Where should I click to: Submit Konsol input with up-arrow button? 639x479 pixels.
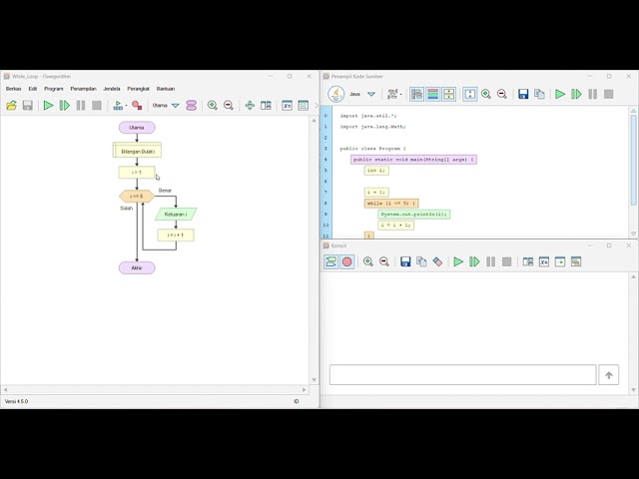click(x=608, y=375)
